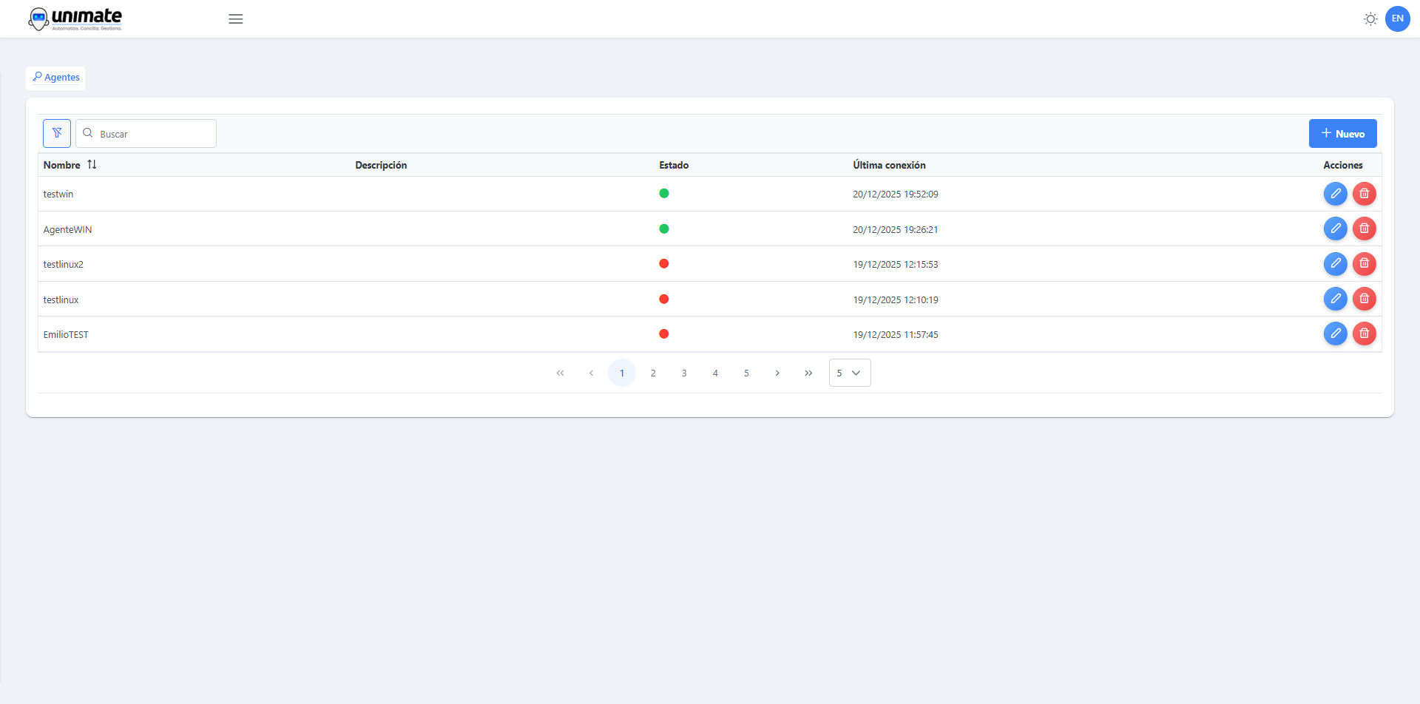
Task: Delete the testlinux2 agent
Action: click(x=1364, y=264)
